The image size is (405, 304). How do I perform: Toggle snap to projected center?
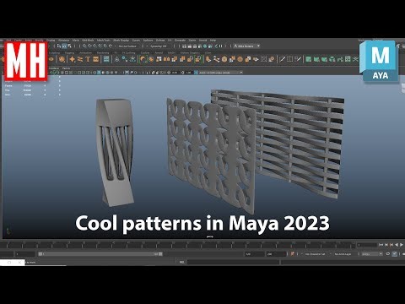[x=100, y=46]
